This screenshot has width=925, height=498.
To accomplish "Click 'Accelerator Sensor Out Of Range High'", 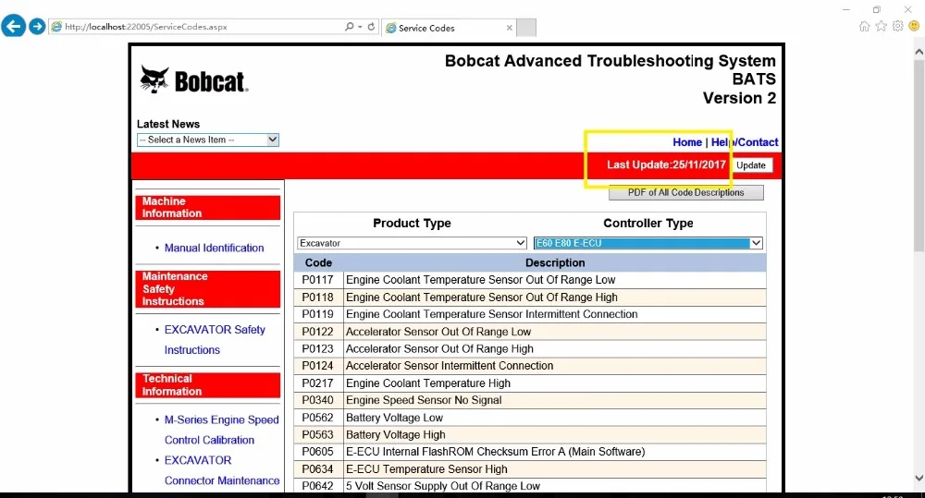I will pyautogui.click(x=439, y=349).
